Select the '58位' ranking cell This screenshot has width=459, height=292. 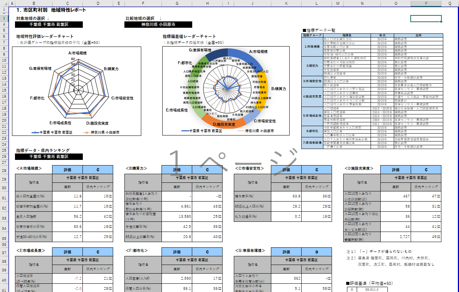[x=317, y=288]
